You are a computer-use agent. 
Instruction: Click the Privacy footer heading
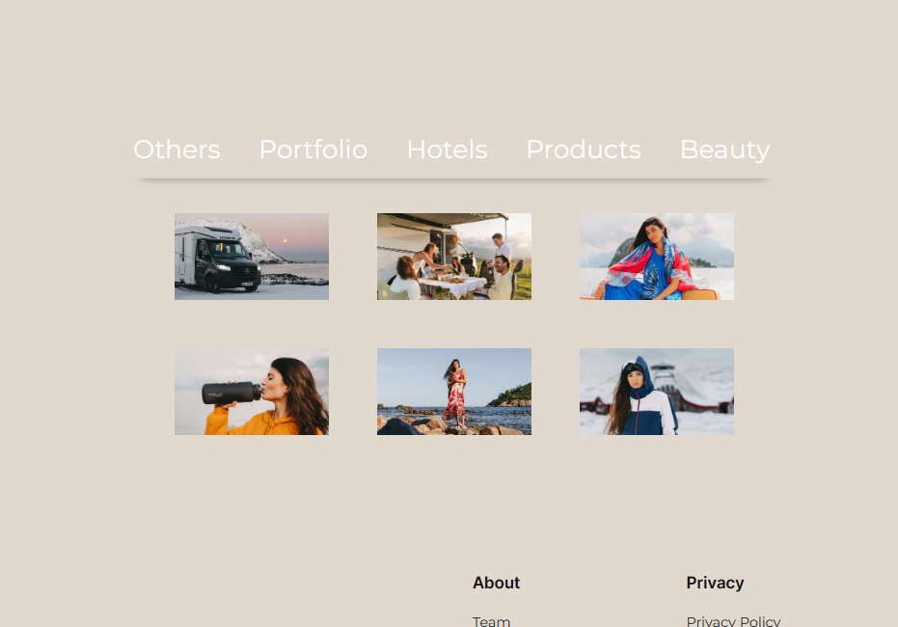coord(715,583)
